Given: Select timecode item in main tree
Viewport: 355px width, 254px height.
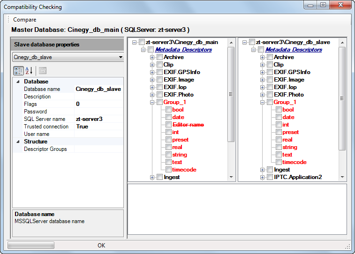Looking at the screenshot, I should click(x=184, y=170).
